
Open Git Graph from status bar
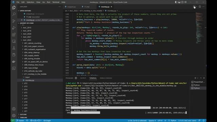coord(47,121)
